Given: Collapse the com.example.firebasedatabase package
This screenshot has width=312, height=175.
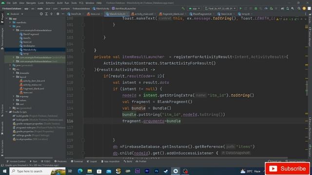Looking at the screenshot, I should 14,30.
